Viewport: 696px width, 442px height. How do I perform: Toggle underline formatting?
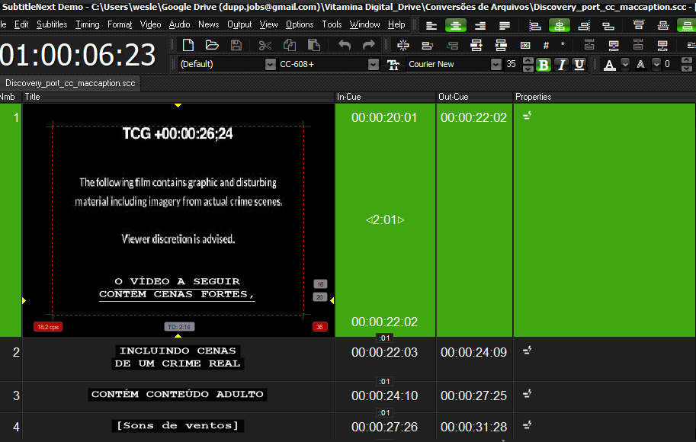[x=579, y=65]
